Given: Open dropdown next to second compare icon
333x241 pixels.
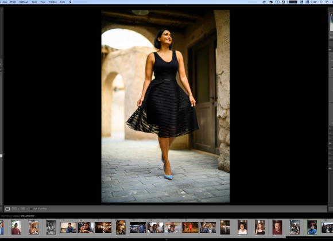Looking at the screenshot, I should pyautogui.click(x=27, y=209).
